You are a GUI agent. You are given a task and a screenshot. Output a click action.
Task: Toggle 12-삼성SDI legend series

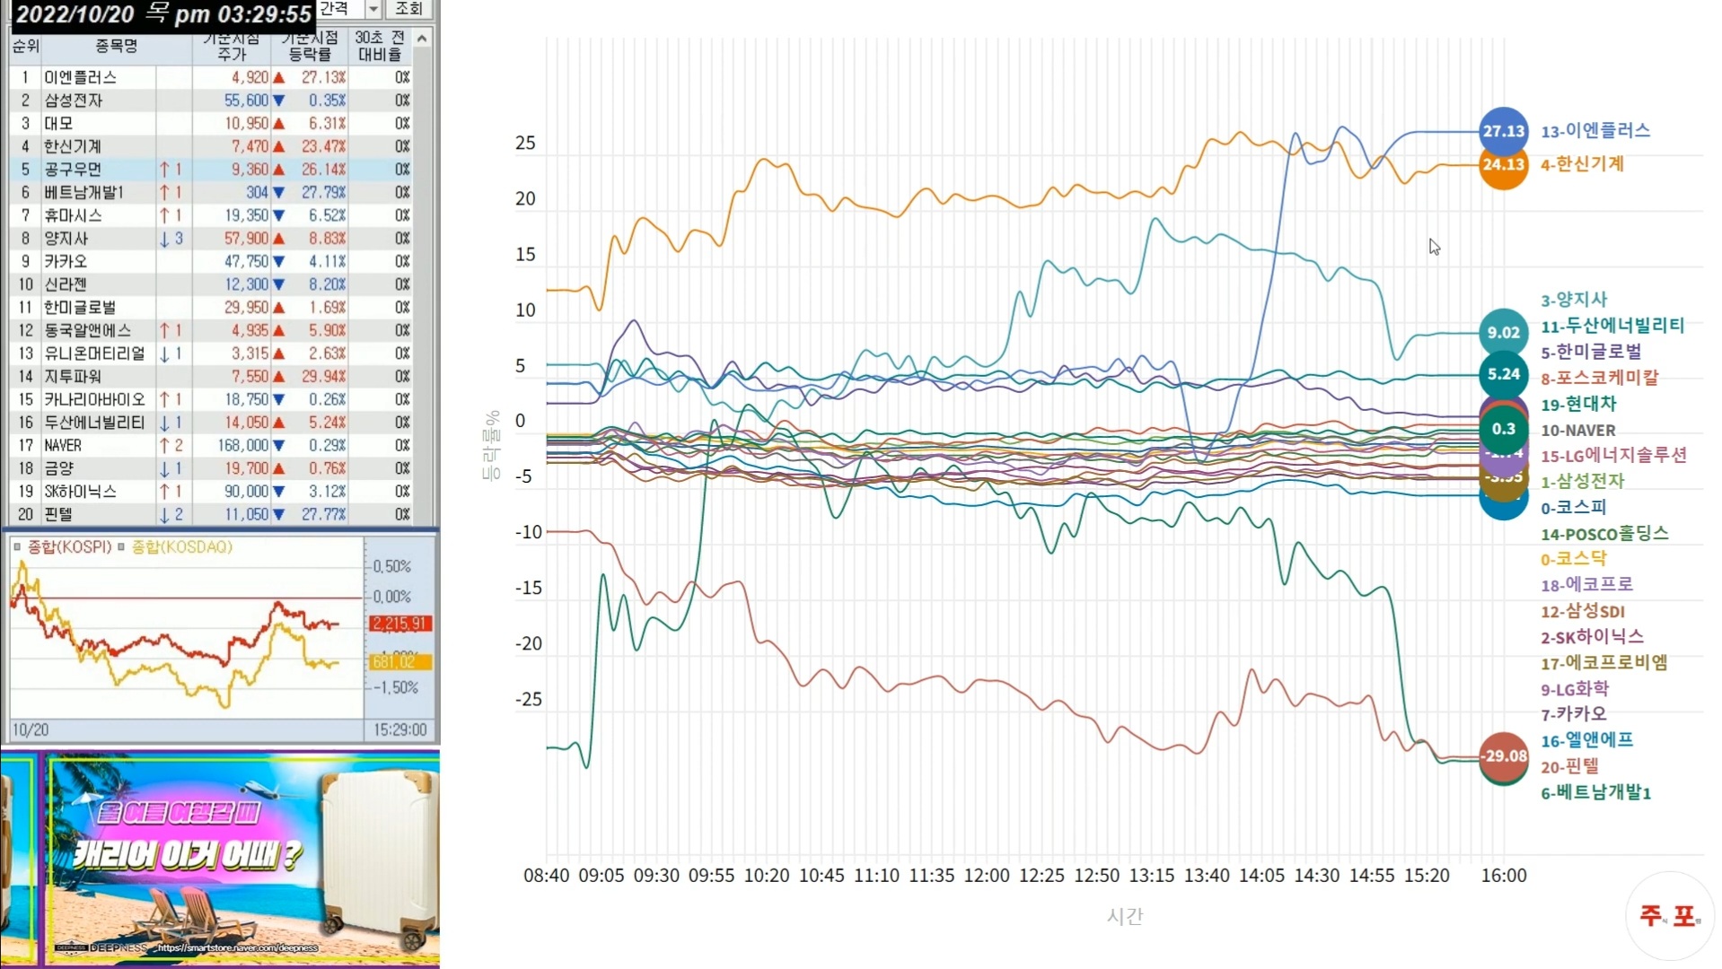point(1583,611)
